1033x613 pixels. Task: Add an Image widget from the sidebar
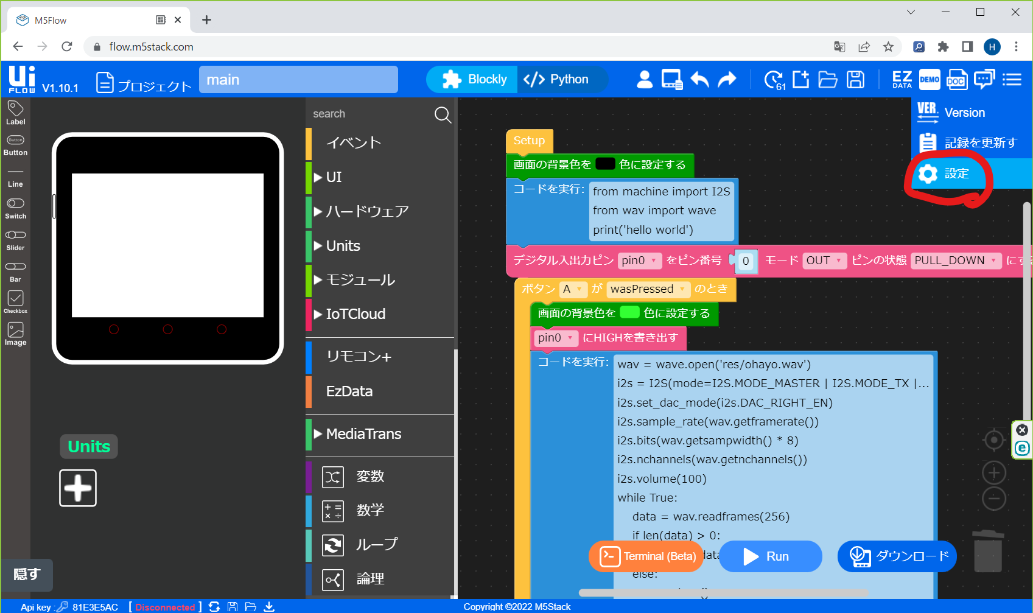[15, 334]
